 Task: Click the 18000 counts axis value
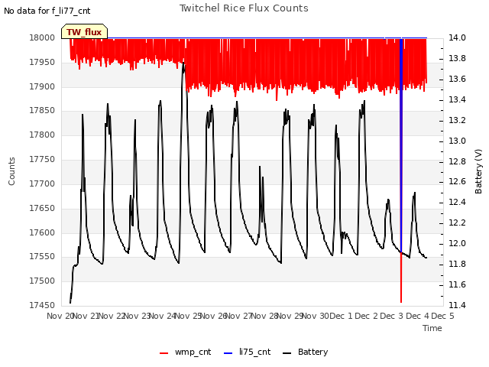coord(42,37)
